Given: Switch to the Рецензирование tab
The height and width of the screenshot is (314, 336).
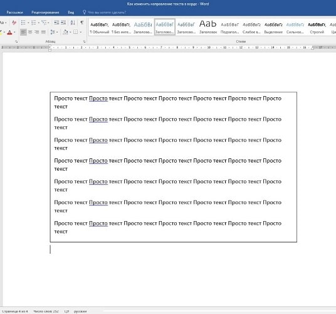Looking at the screenshot, I should click(x=45, y=13).
